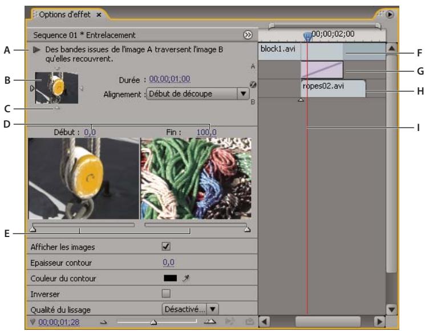Uncheck Afficher les images checkbox
Screen dimensions: 425x331
click(166, 247)
